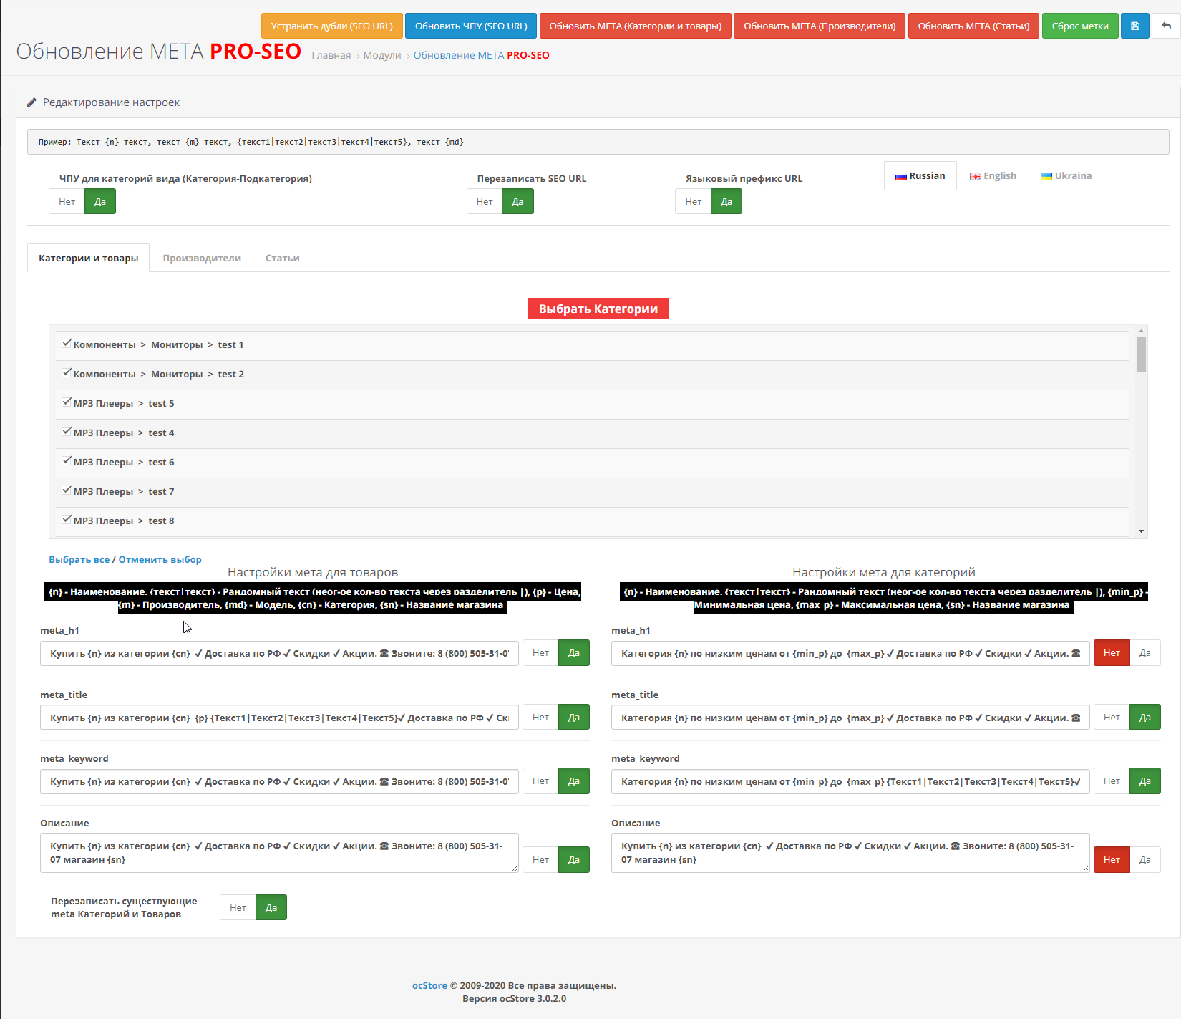Click products meta_title input field
Image resolution: width=1181 pixels, height=1019 pixels.
point(279,718)
